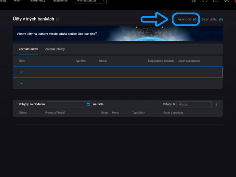Image resolution: width=236 pixels, height=177 pixels.
Task: Open the Rýchla platba dropdown
Action: (x=91, y=1)
